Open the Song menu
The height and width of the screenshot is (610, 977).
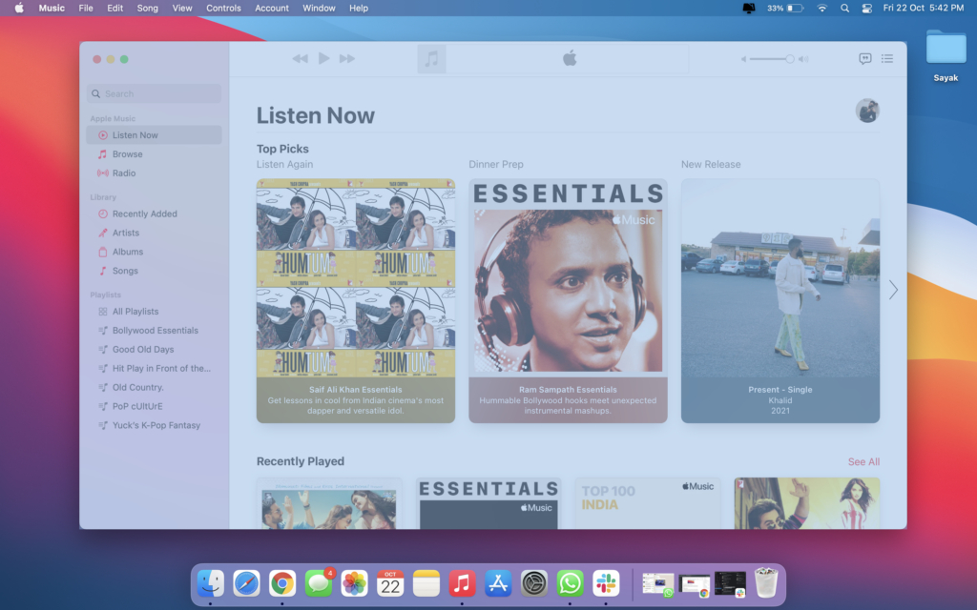(x=148, y=8)
